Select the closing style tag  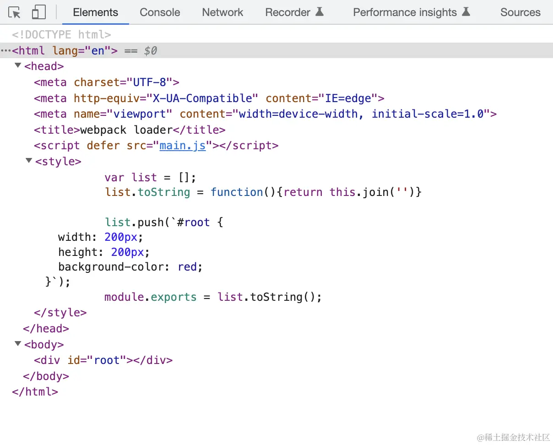(60, 313)
